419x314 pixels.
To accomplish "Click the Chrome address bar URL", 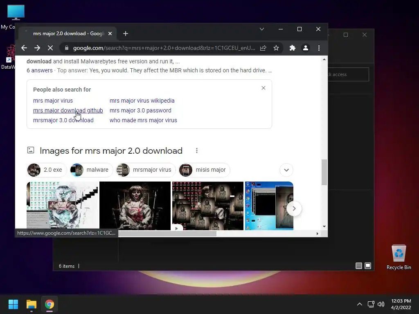I will coord(164,48).
